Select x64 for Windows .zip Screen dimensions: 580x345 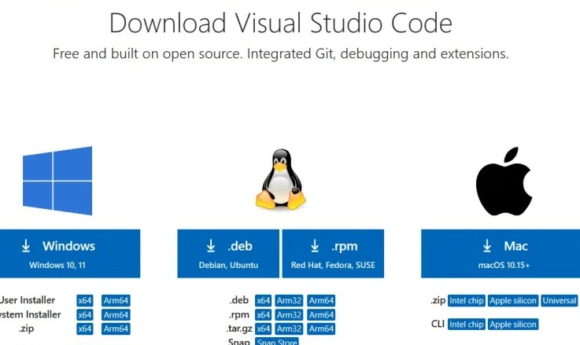click(x=85, y=328)
